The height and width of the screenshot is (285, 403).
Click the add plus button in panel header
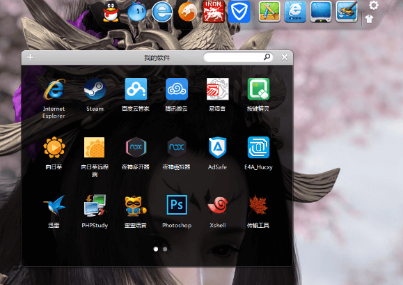30,57
